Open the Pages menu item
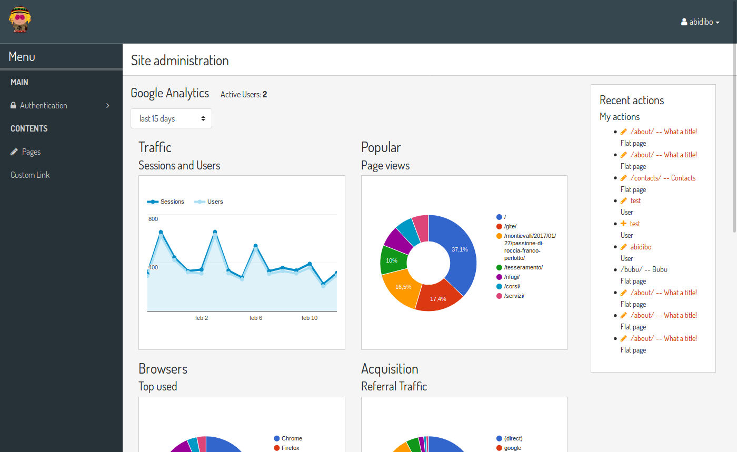 point(61,152)
